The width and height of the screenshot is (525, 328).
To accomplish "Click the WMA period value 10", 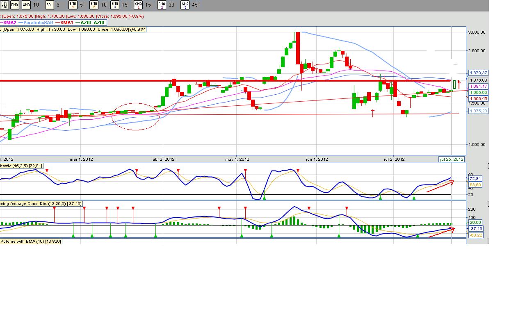I will 36,5.
